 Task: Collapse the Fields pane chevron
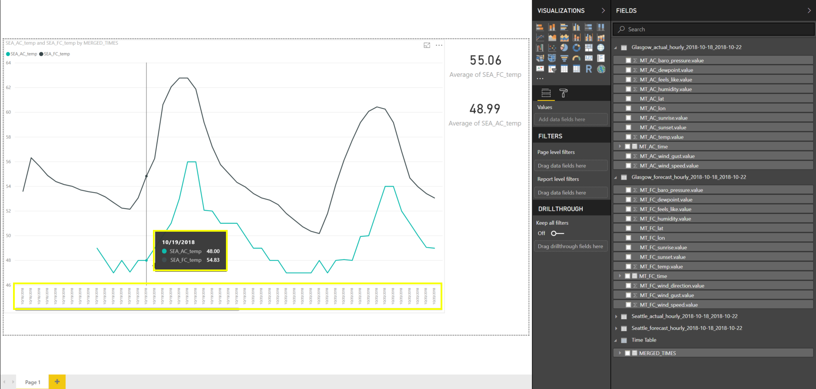809,10
